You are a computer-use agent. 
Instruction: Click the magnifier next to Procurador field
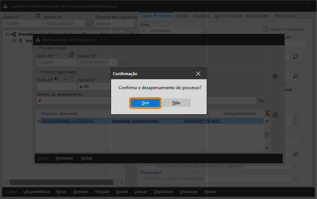(x=295, y=179)
